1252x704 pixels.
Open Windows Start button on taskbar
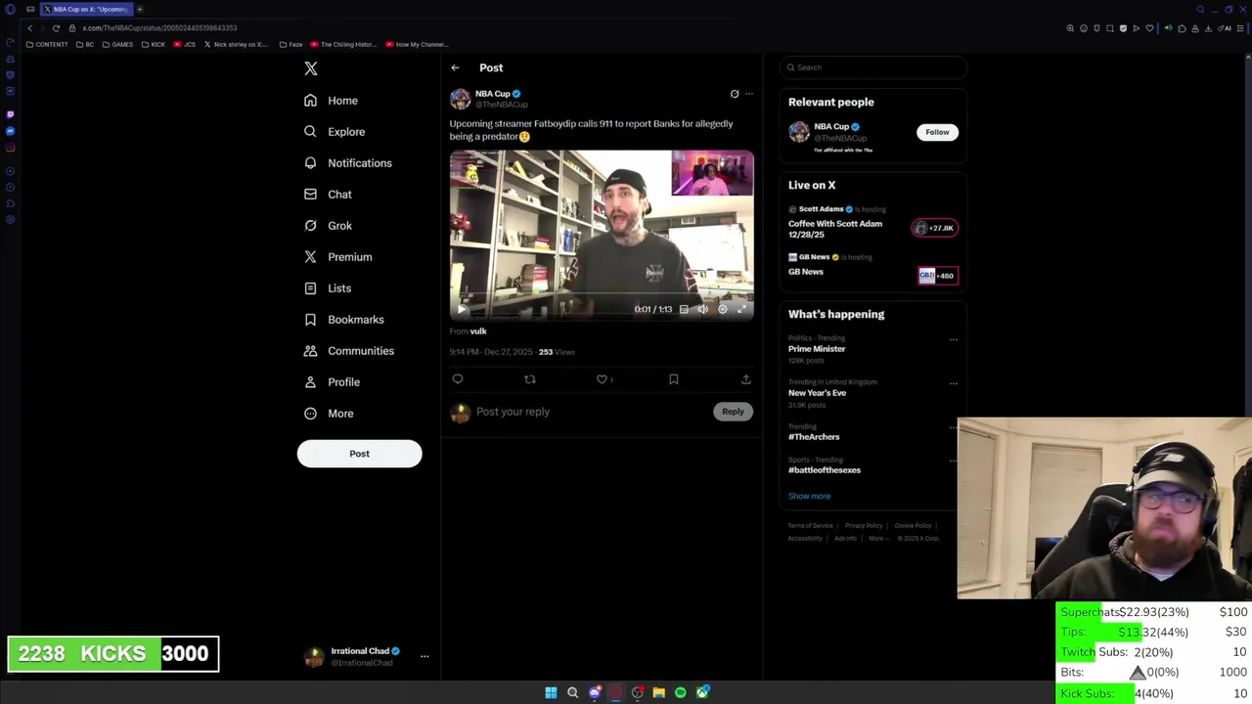551,692
